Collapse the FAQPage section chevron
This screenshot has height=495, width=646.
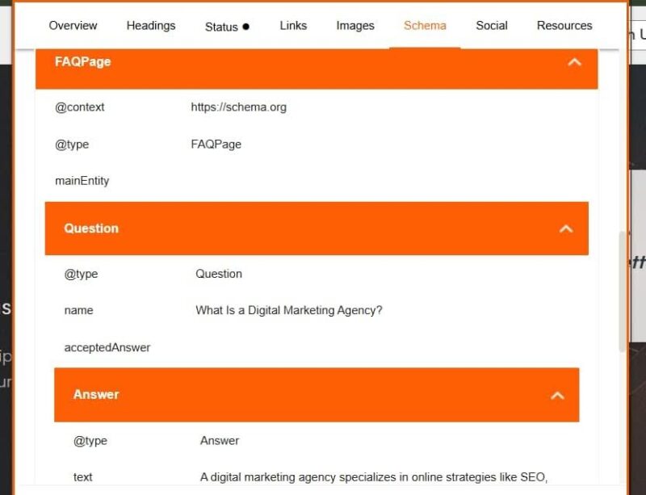point(574,62)
